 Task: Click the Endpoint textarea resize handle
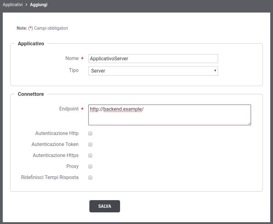(x=249, y=123)
